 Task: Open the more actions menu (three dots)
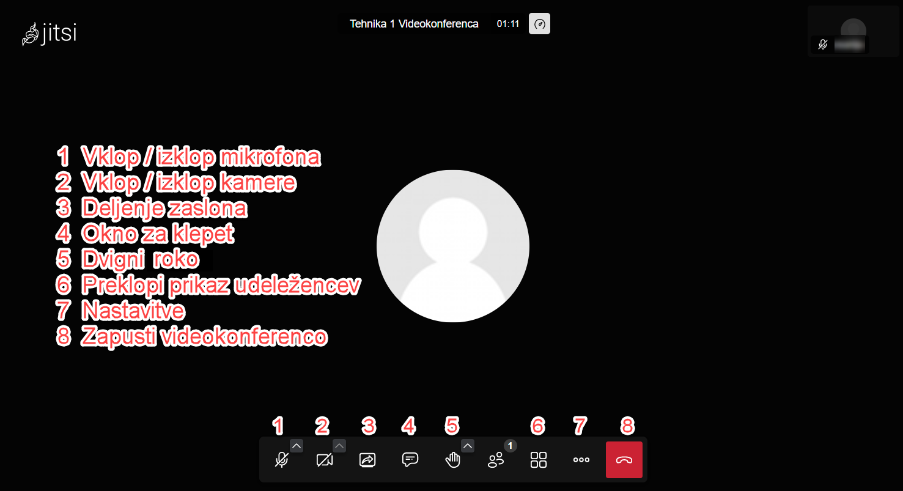point(581,460)
